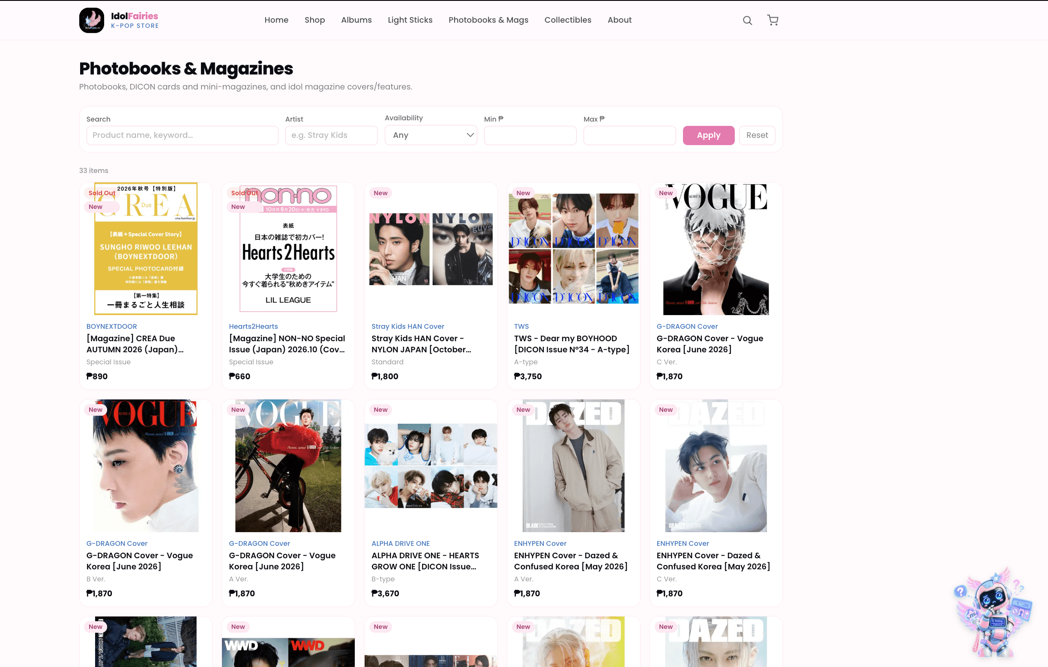Image resolution: width=1048 pixels, height=667 pixels.
Task: Click the Reset filters button
Action: click(757, 135)
